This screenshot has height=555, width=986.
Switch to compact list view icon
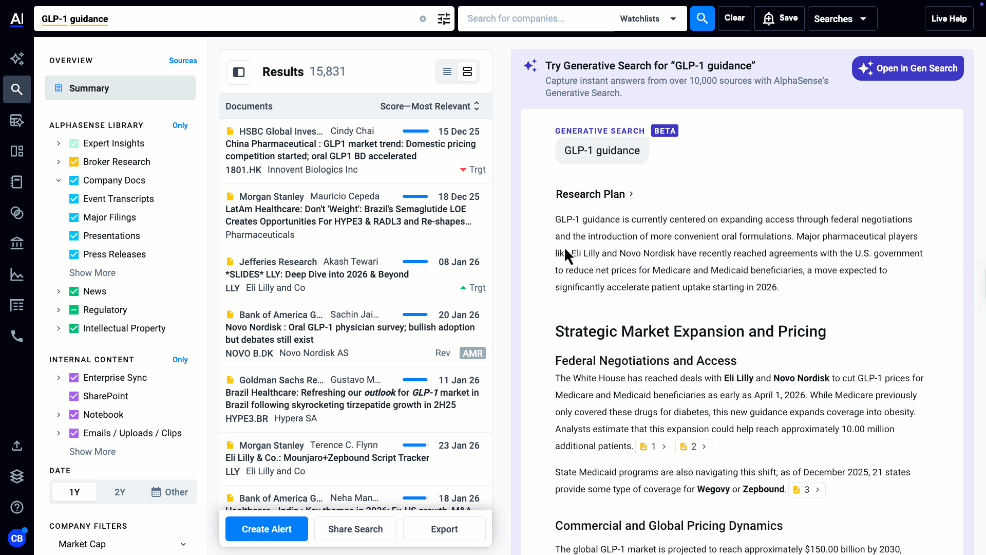(447, 72)
